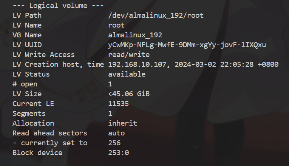Click the Block device value 253:0
The image size is (289, 166).
tap(119, 153)
